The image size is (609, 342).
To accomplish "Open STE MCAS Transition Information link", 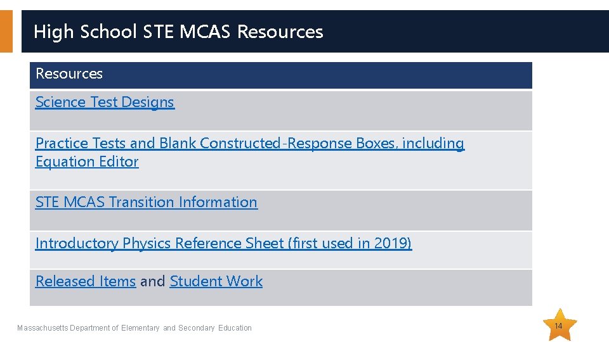I will pos(147,202).
